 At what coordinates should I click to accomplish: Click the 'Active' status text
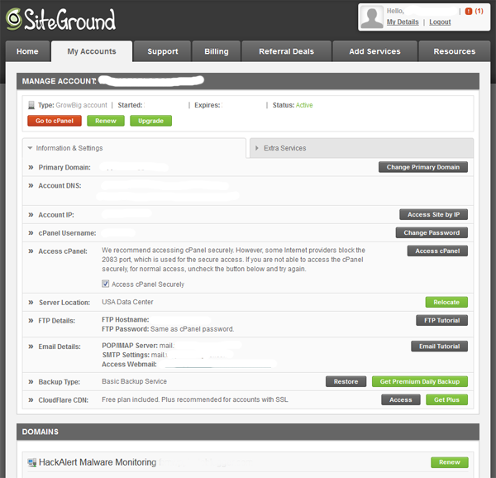coord(304,105)
